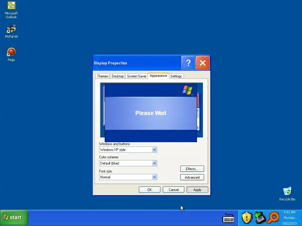Open the on-screen keyboard taskbar icon

click(x=228, y=218)
